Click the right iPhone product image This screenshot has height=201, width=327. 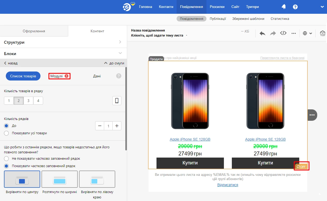(x=265, y=101)
